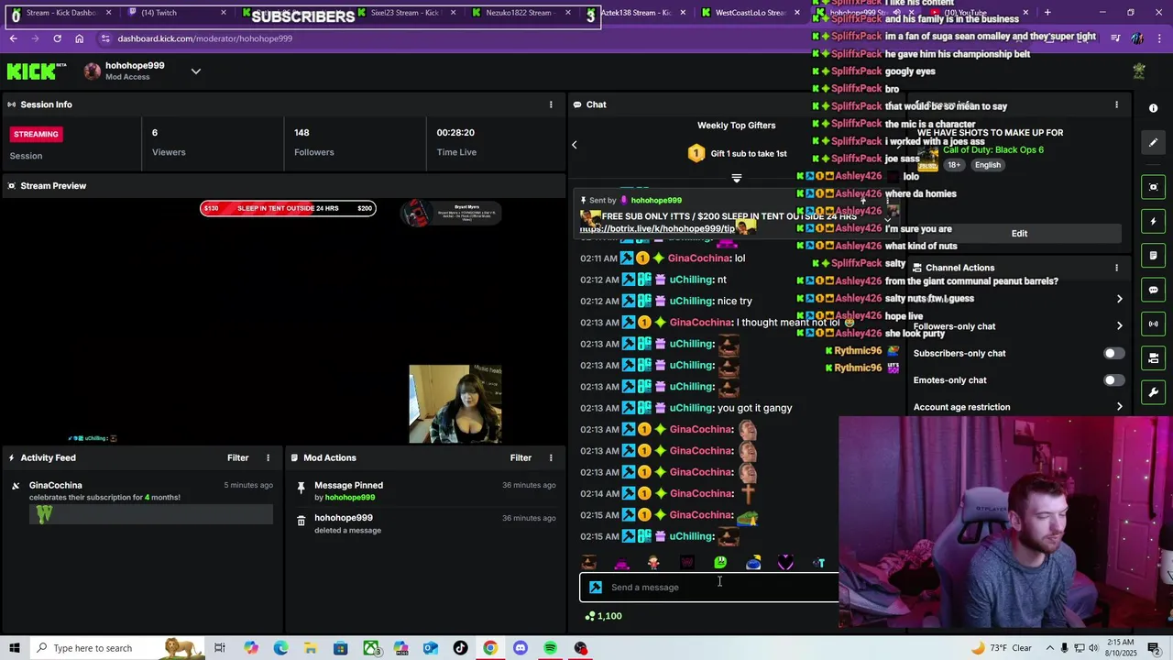Viewport: 1173px width, 660px height.
Task: Click hohohope999 username in Message Pinned action
Action: point(349,498)
